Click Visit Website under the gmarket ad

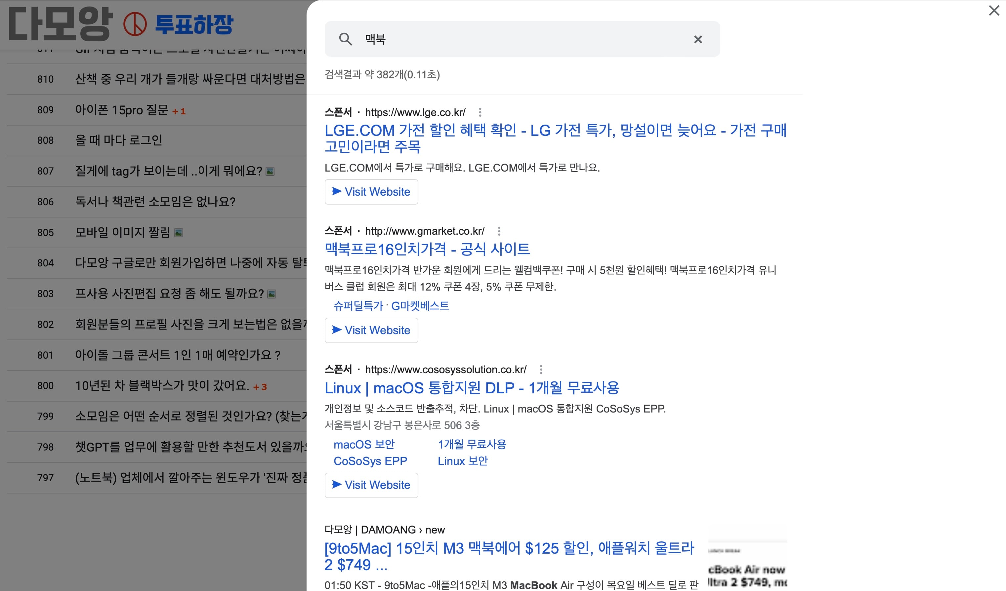pos(371,331)
